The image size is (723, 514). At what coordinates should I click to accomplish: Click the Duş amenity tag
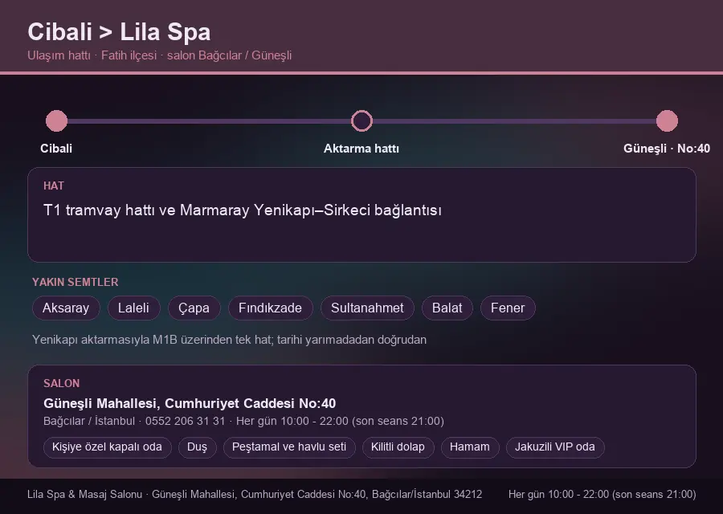pyautogui.click(x=198, y=447)
